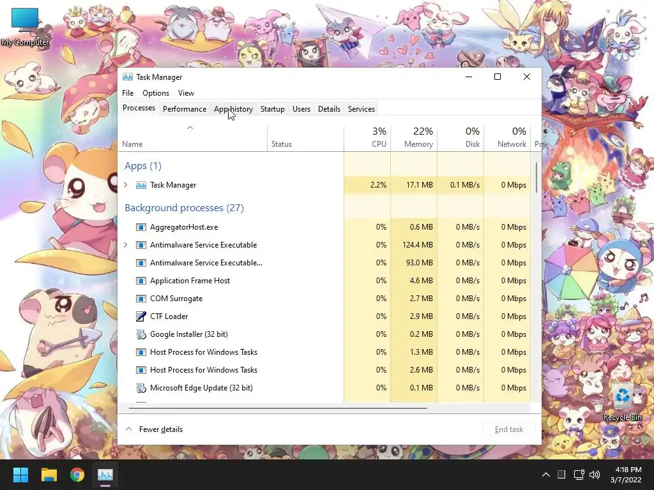Sort processes by Memory column
The height and width of the screenshot is (490, 654).
tap(414, 138)
